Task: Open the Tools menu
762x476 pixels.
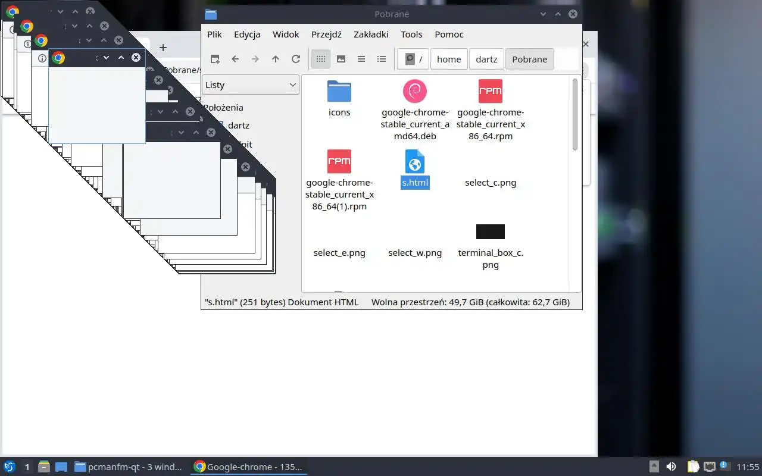Action: click(411, 35)
